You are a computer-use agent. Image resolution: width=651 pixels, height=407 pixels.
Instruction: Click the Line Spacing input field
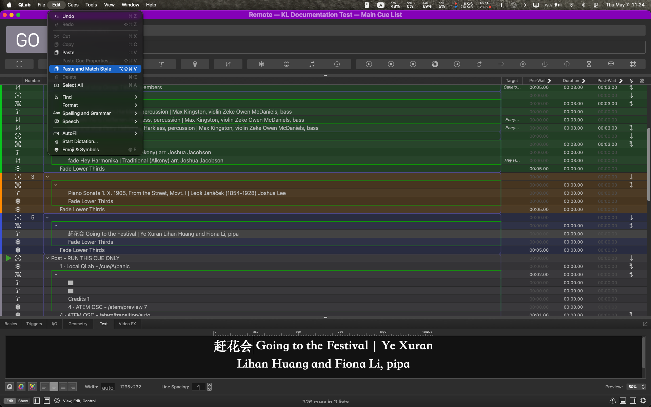pyautogui.click(x=199, y=387)
